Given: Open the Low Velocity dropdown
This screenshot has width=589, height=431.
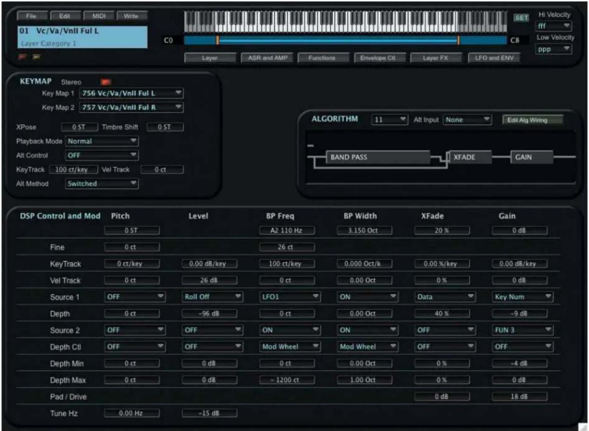Looking at the screenshot, I should click(x=554, y=48).
